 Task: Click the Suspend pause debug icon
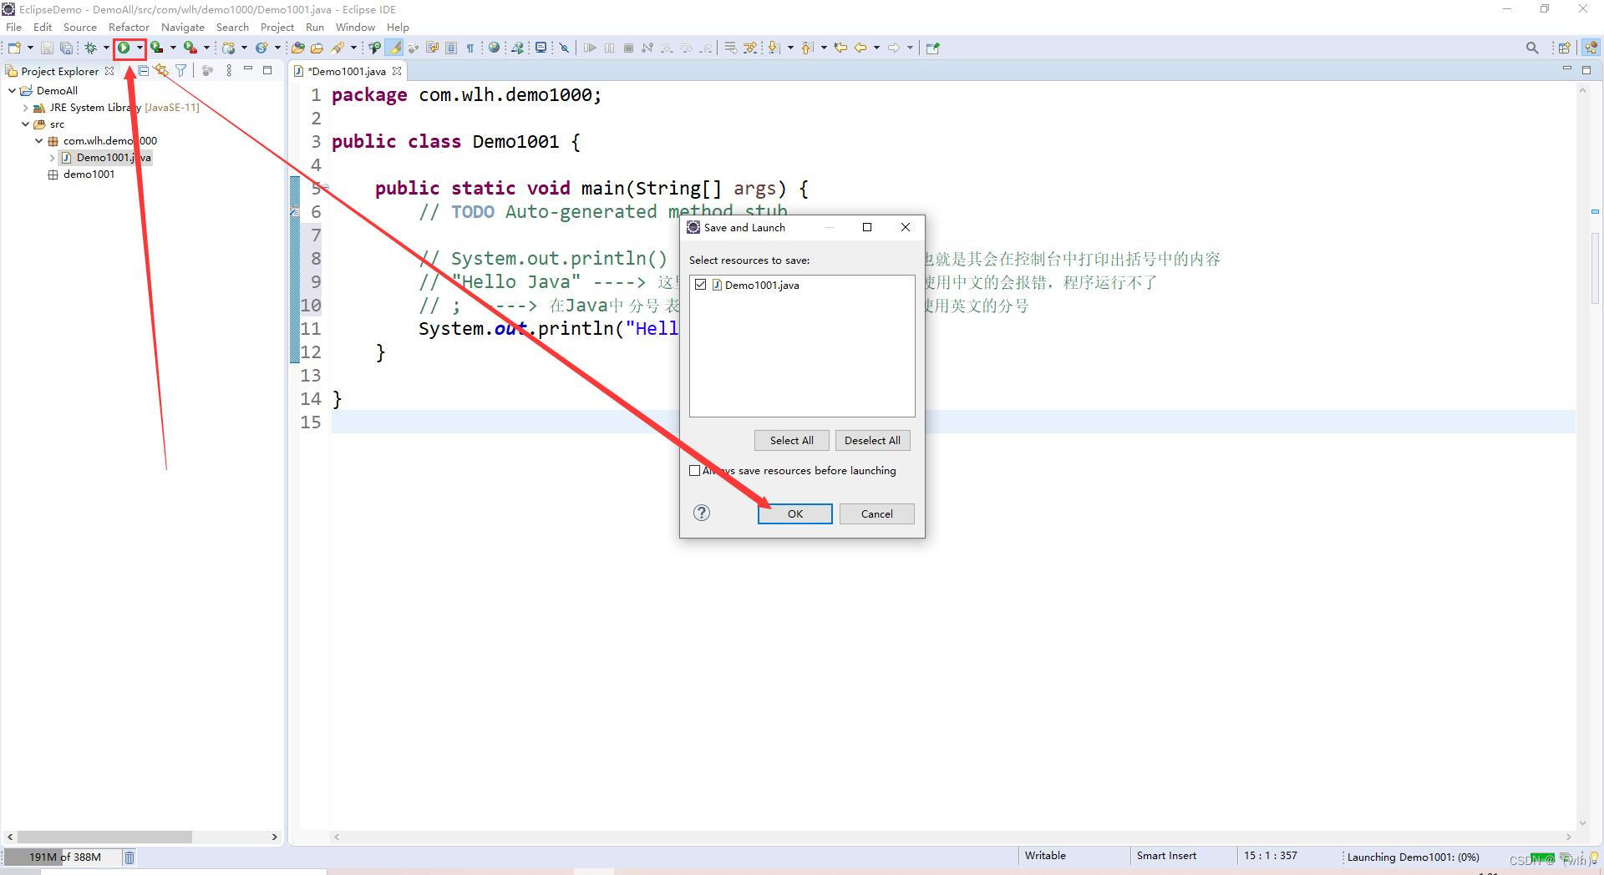coord(609,48)
